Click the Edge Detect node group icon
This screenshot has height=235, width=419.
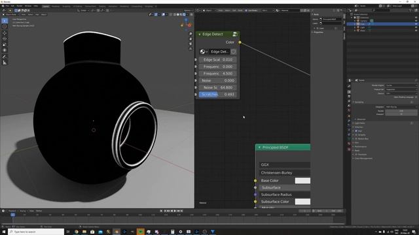coord(235,34)
